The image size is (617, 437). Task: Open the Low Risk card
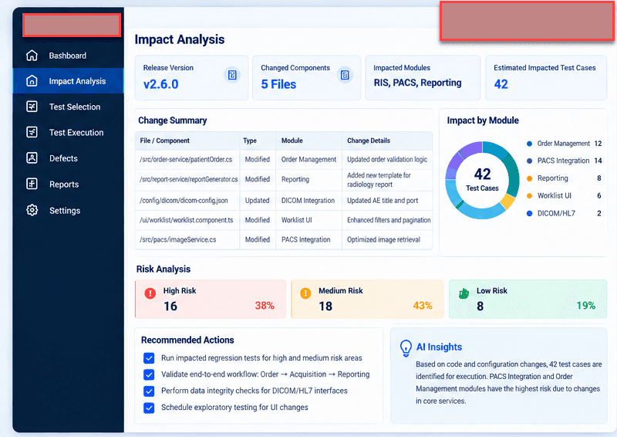(528, 299)
